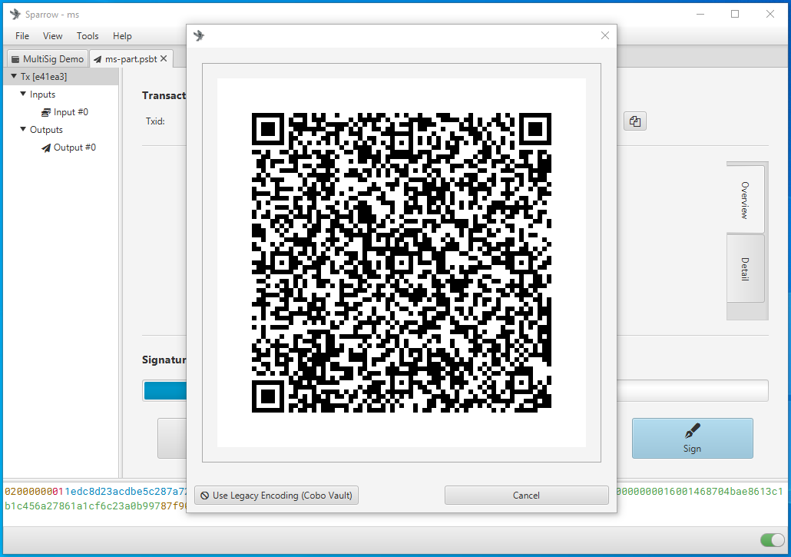
Task: Select the Tx [e41ea3] tree row
Action: [x=61, y=77]
